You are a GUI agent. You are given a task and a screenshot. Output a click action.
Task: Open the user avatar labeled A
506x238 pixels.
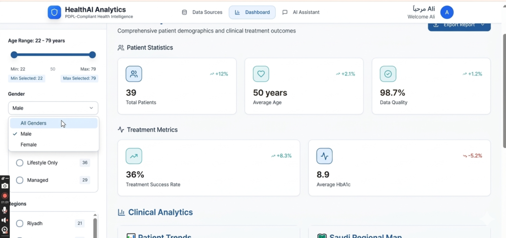pyautogui.click(x=447, y=12)
